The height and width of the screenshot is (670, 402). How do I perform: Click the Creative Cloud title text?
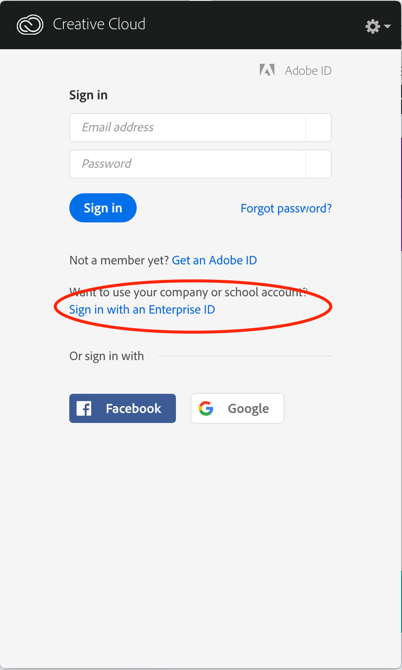pyautogui.click(x=99, y=24)
